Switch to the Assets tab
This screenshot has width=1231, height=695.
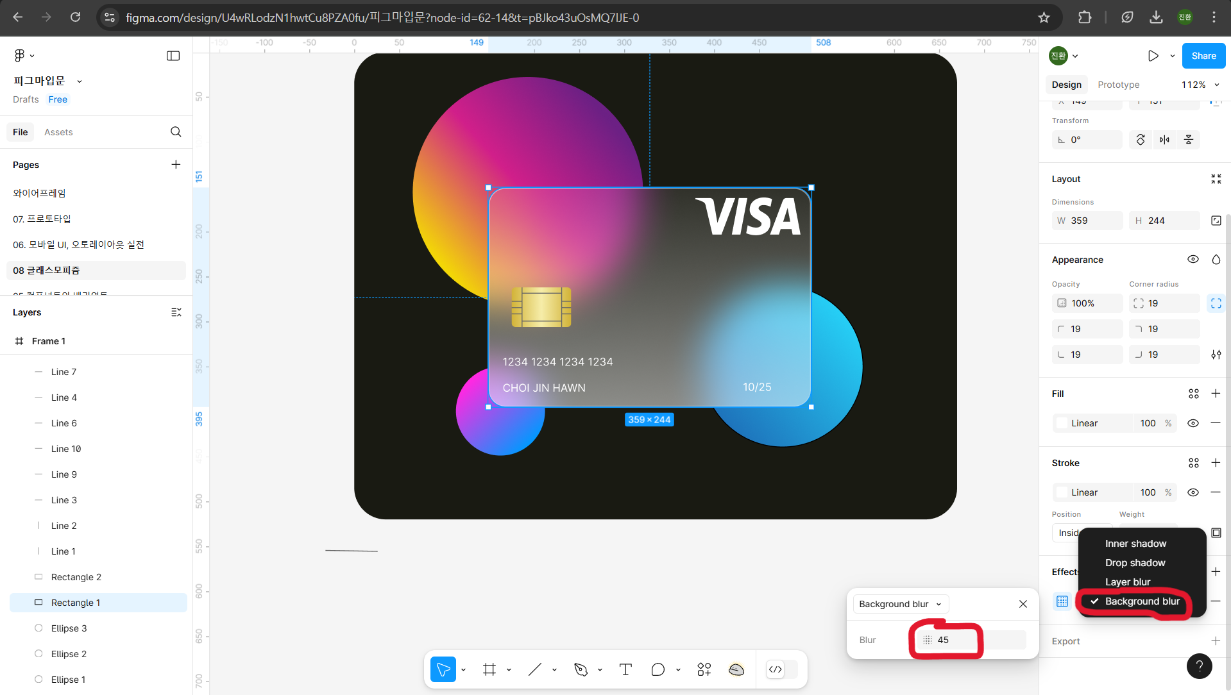(58, 132)
